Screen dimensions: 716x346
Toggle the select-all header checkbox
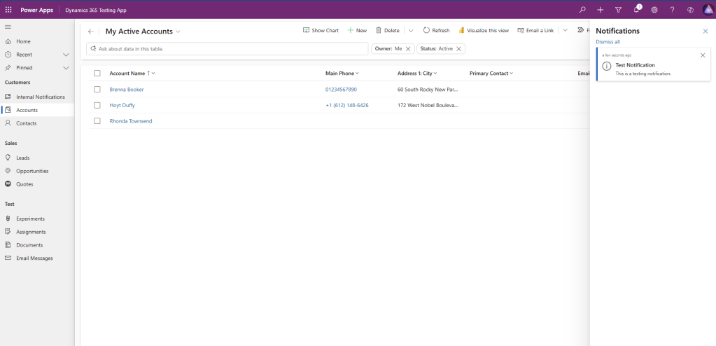97,74
